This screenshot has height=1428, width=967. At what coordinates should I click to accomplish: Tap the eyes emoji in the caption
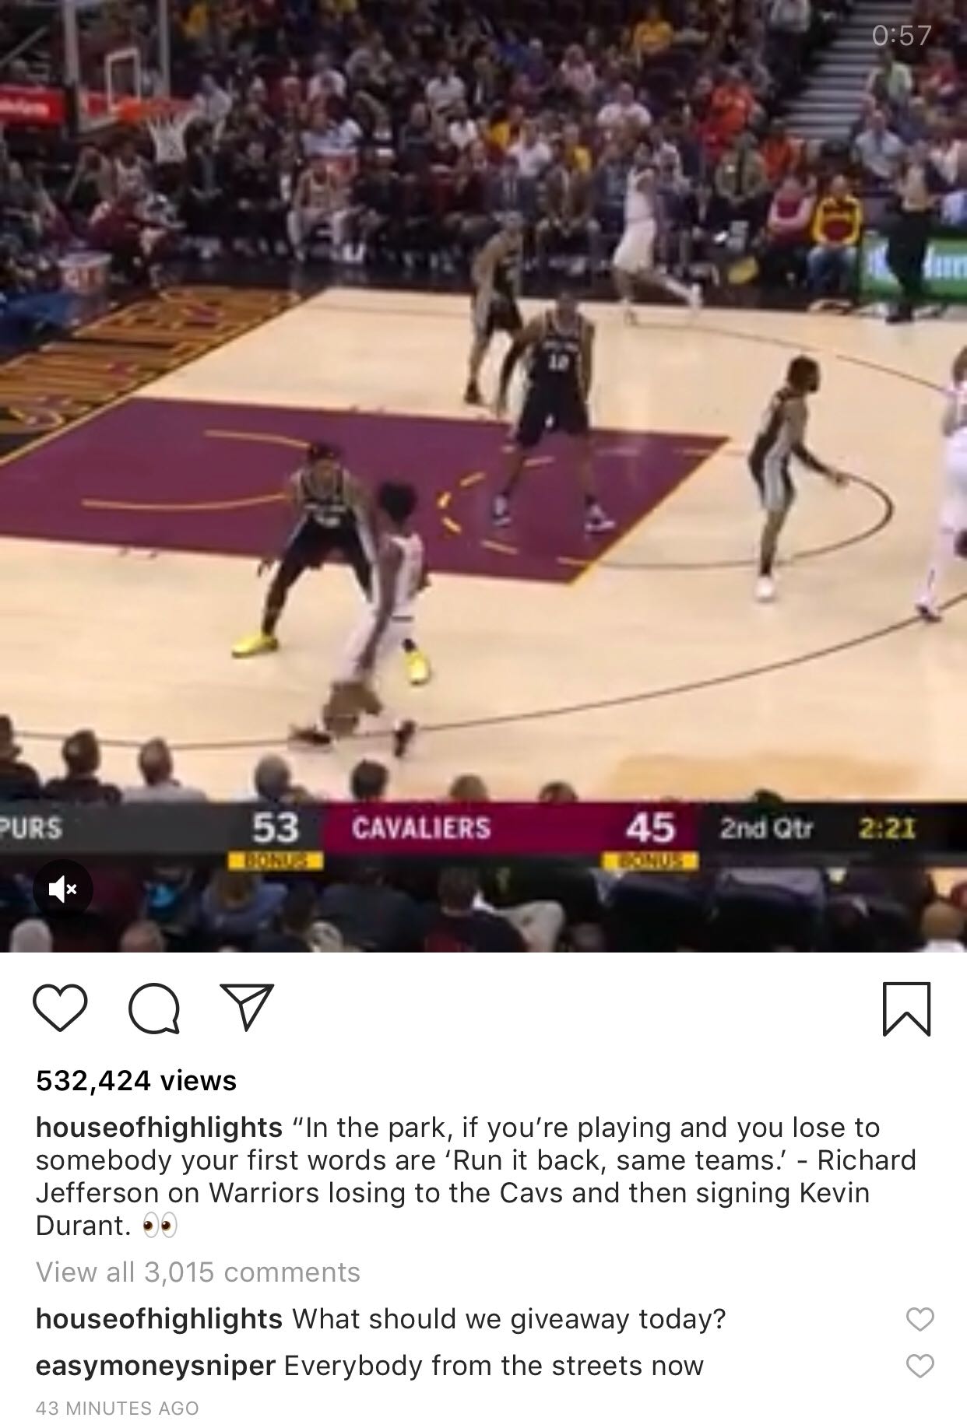[x=160, y=1226]
